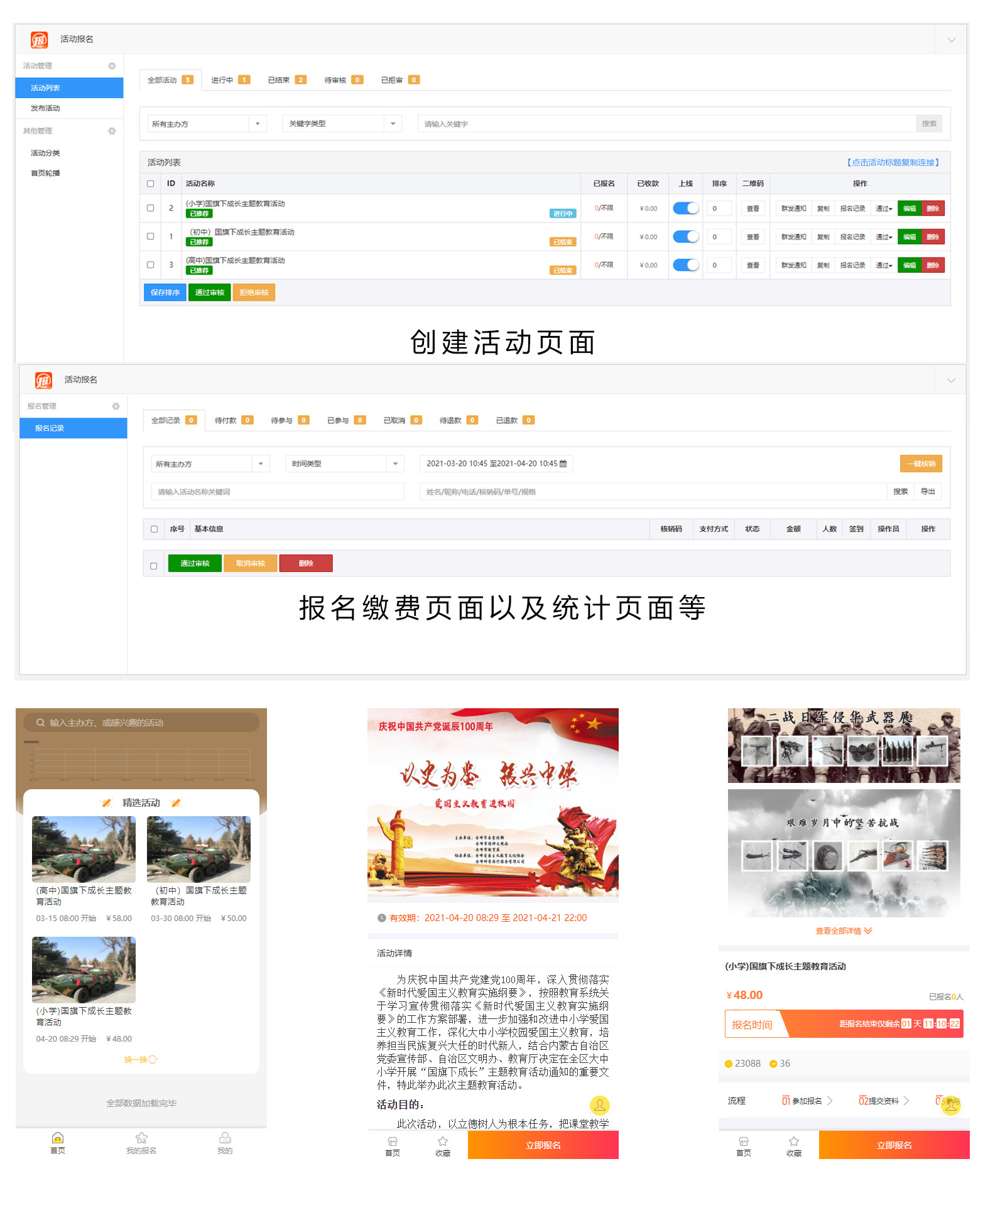
Task: Click the gear icon beside 报名管理
Action: tap(116, 406)
